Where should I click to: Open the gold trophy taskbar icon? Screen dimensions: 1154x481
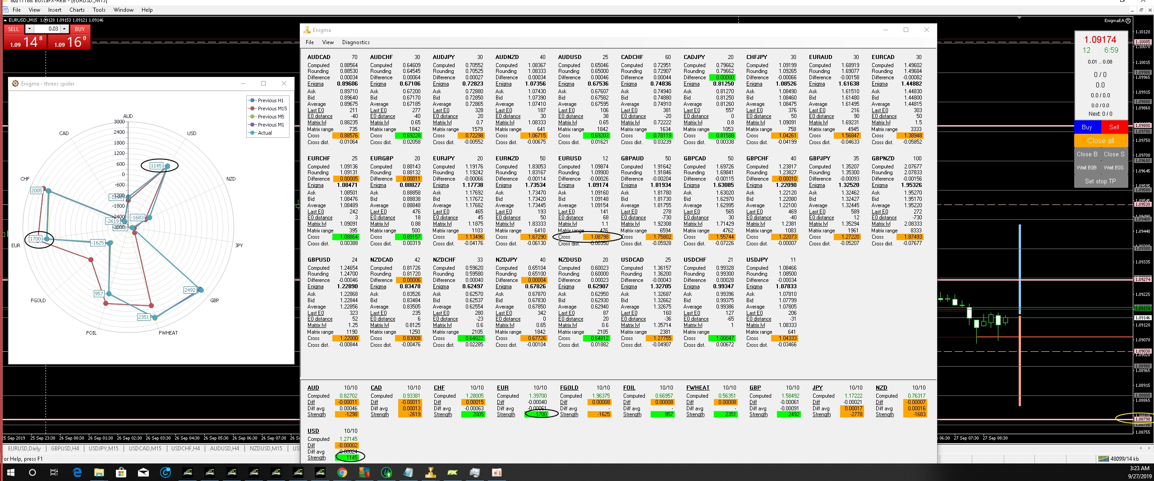coord(431,472)
